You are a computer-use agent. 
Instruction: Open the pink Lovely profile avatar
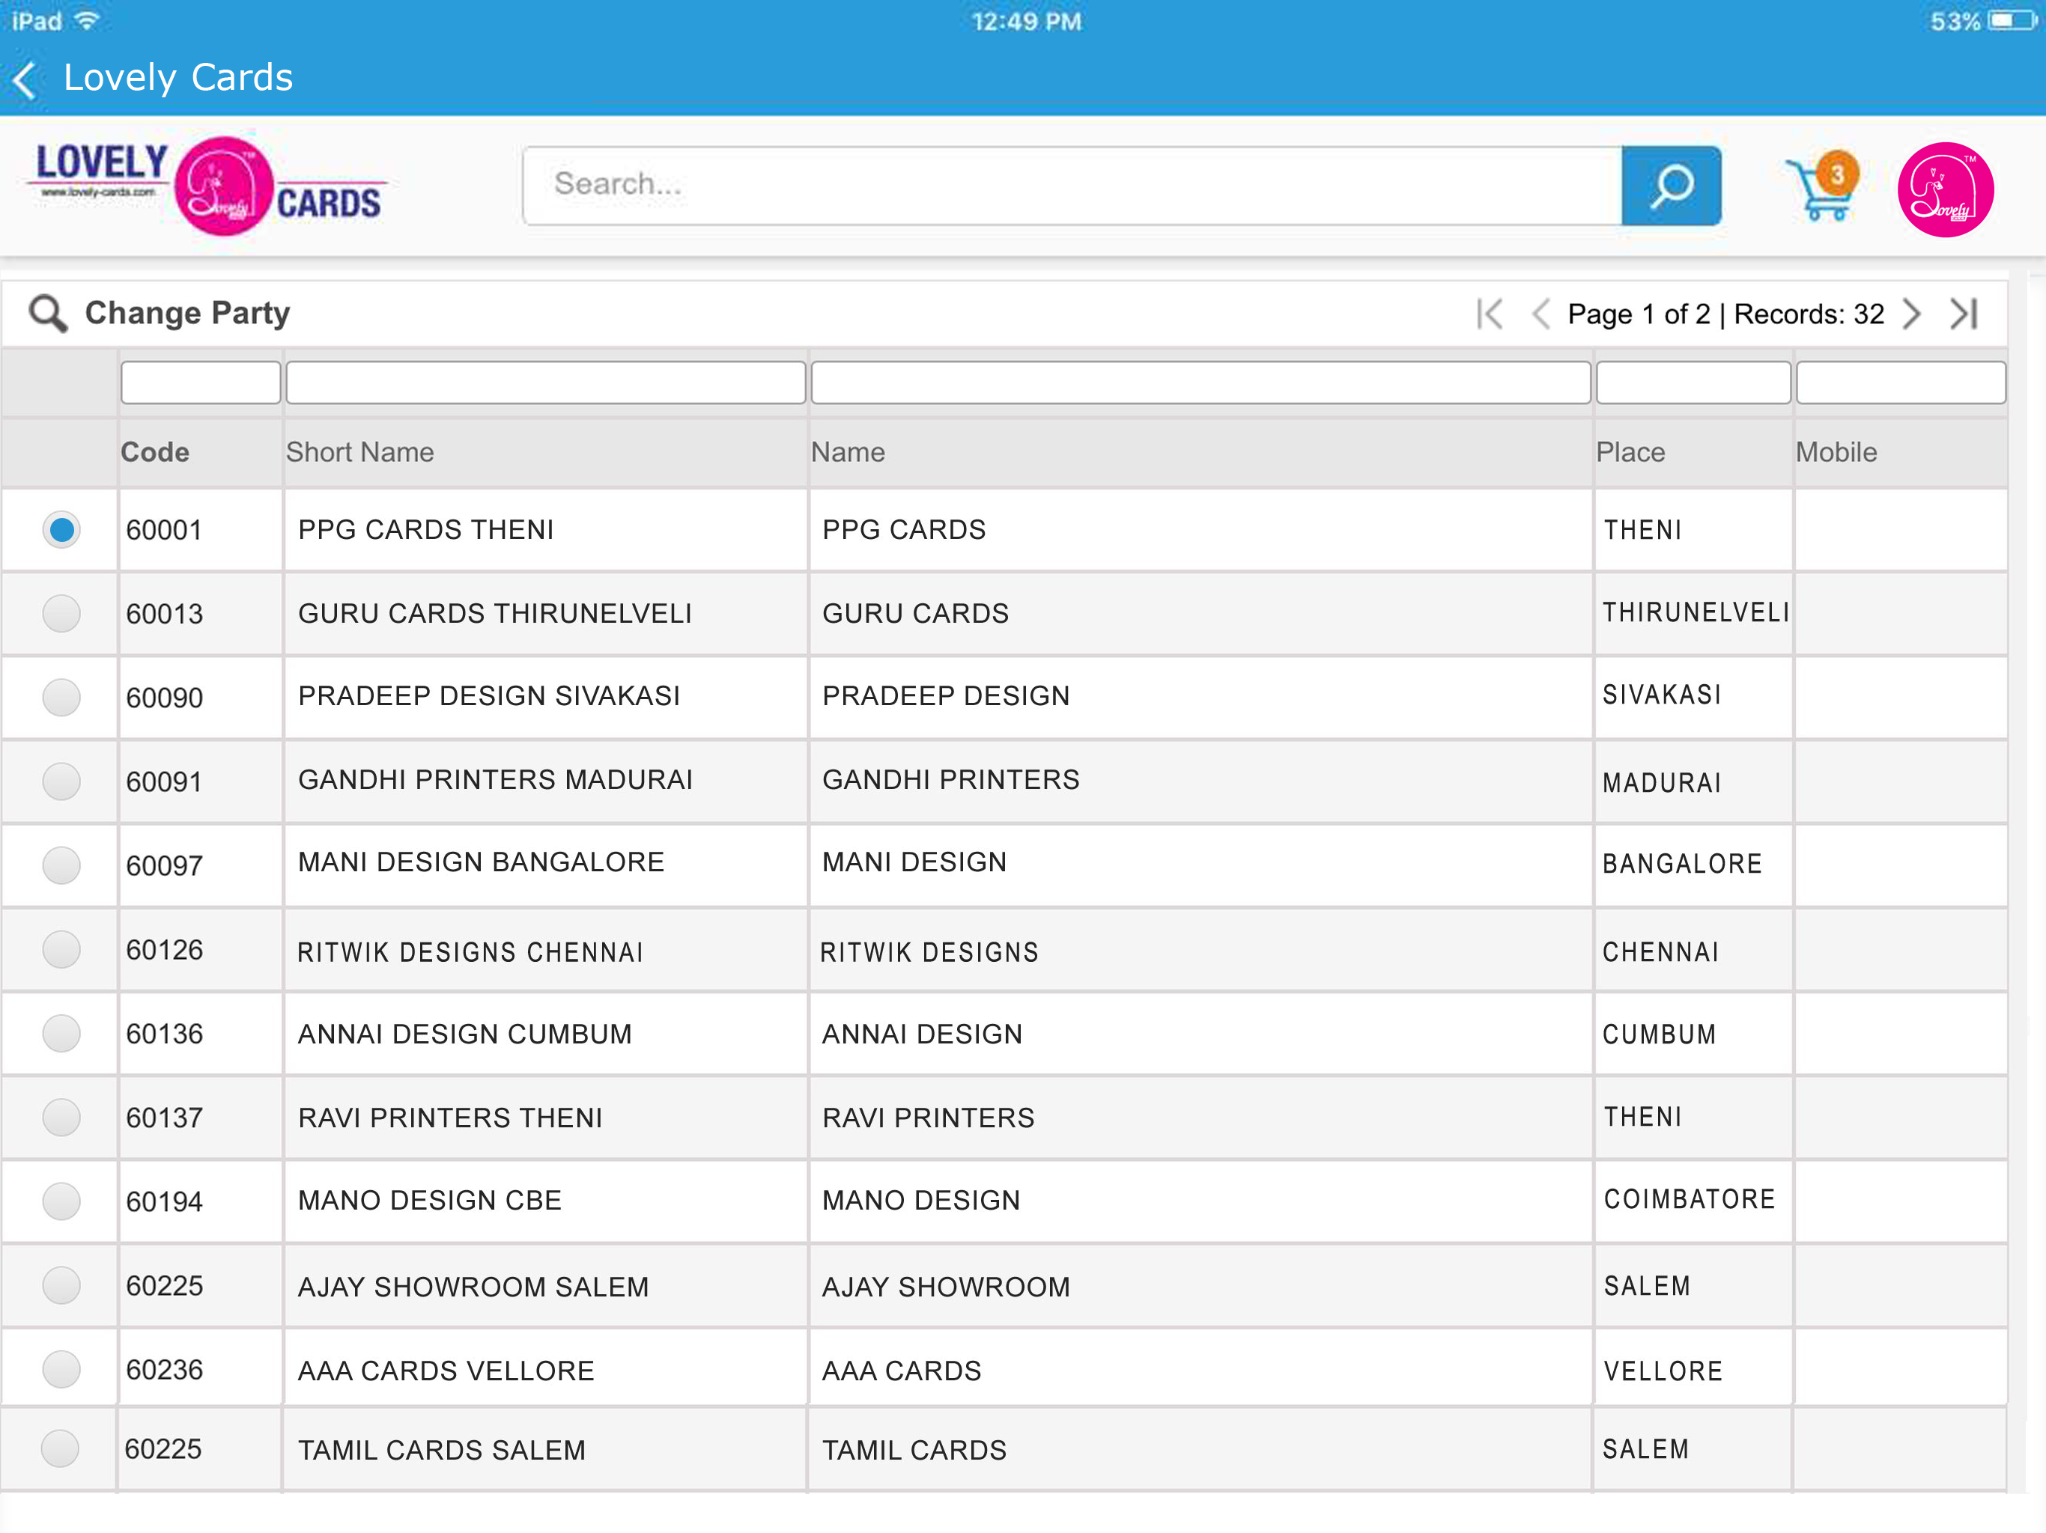[1944, 189]
